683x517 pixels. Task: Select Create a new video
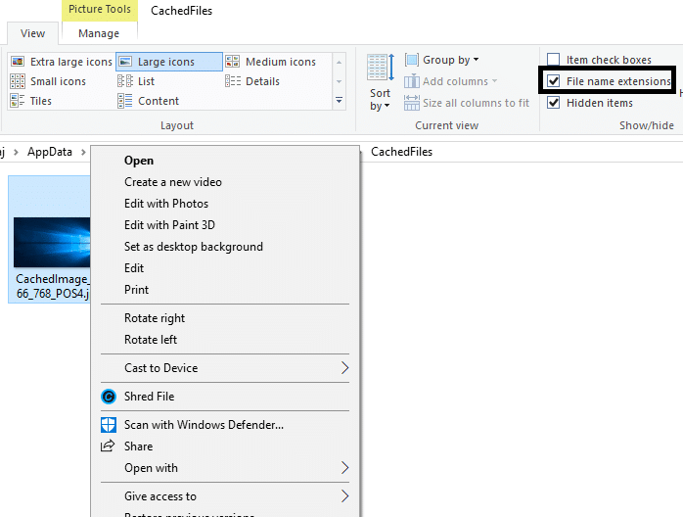[x=225, y=182]
